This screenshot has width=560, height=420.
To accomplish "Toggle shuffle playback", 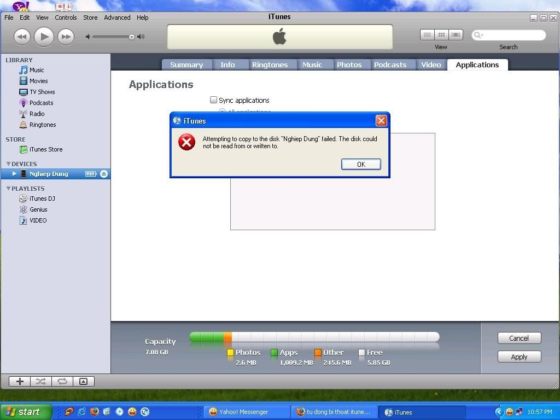I will click(41, 381).
